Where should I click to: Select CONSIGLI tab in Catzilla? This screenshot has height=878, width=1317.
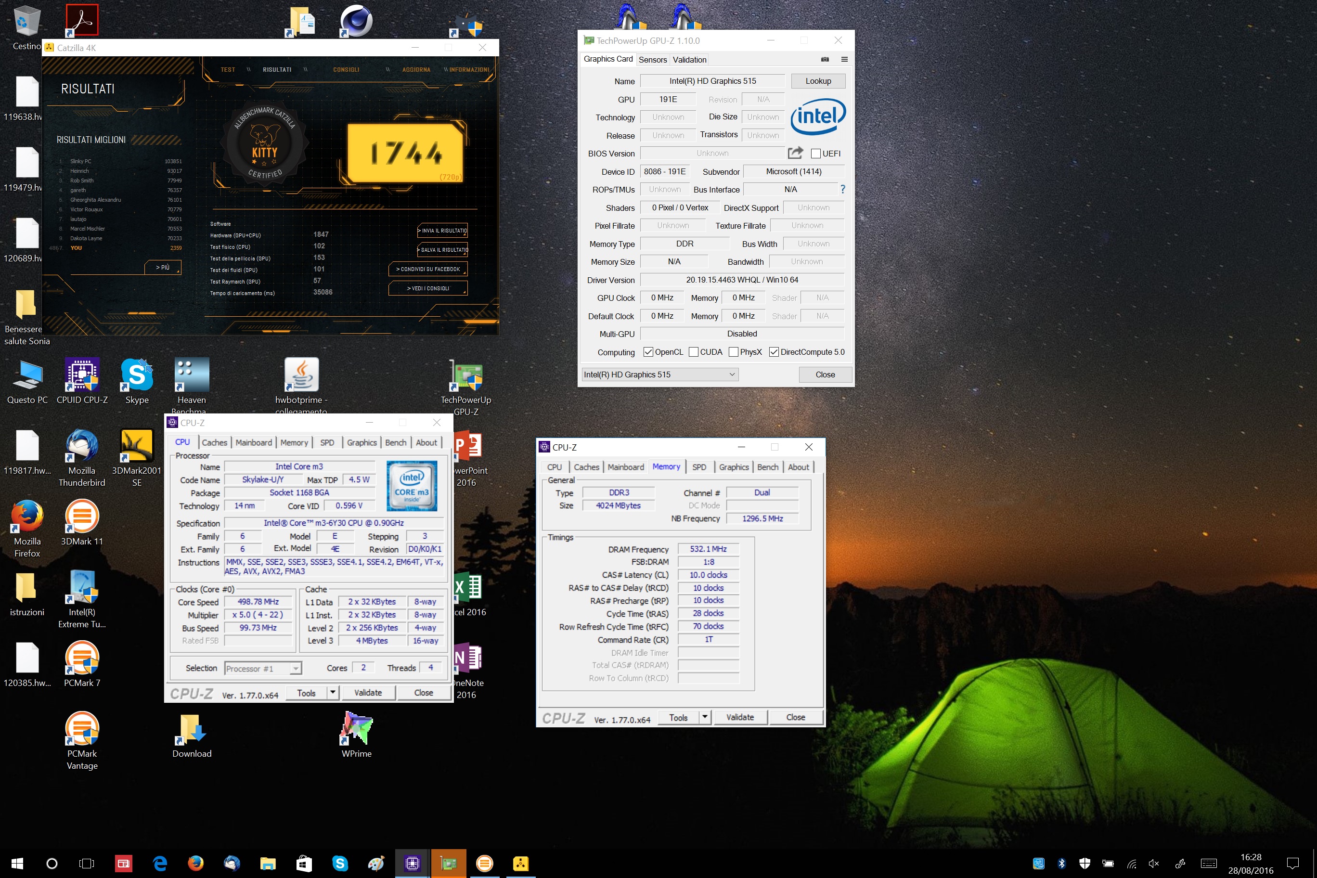click(346, 69)
